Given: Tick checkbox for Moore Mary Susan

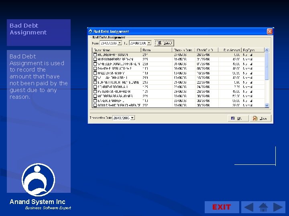Looking at the screenshot, I should [95, 55].
